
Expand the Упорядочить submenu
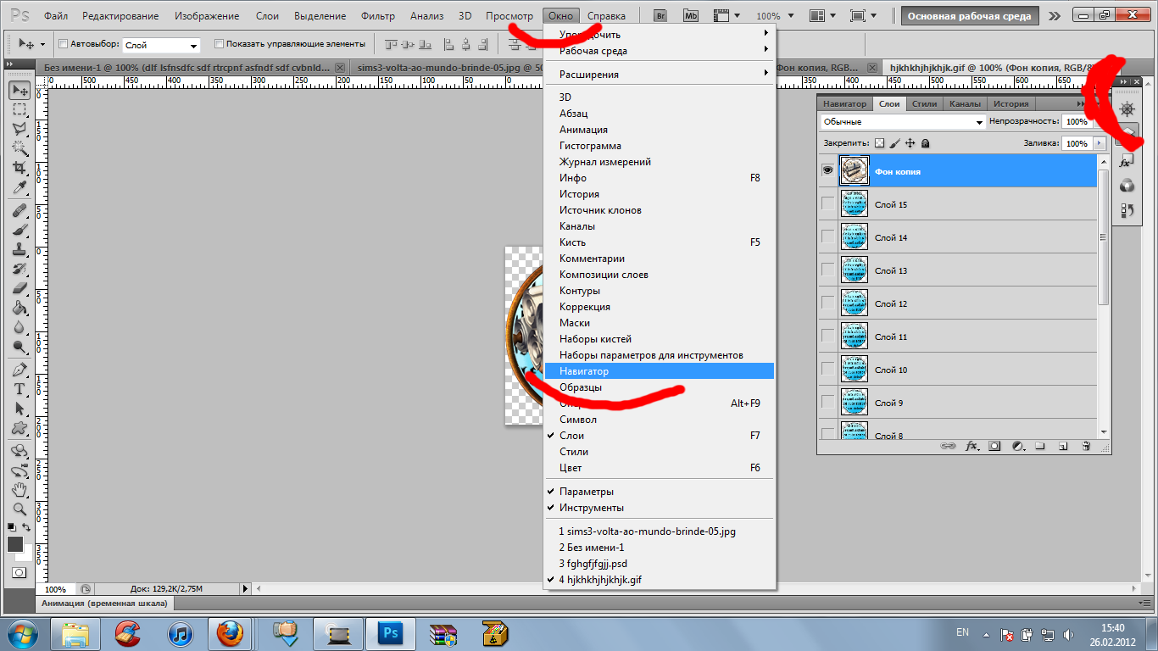click(x=659, y=35)
